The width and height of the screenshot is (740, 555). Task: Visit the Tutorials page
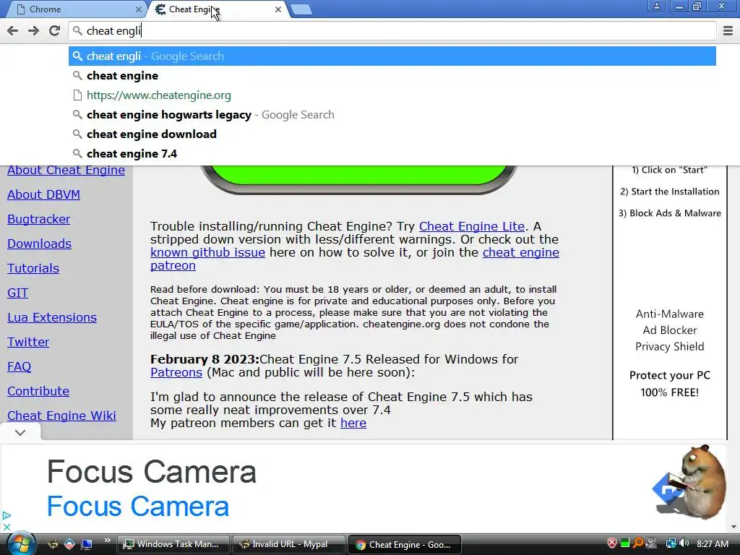tap(33, 268)
